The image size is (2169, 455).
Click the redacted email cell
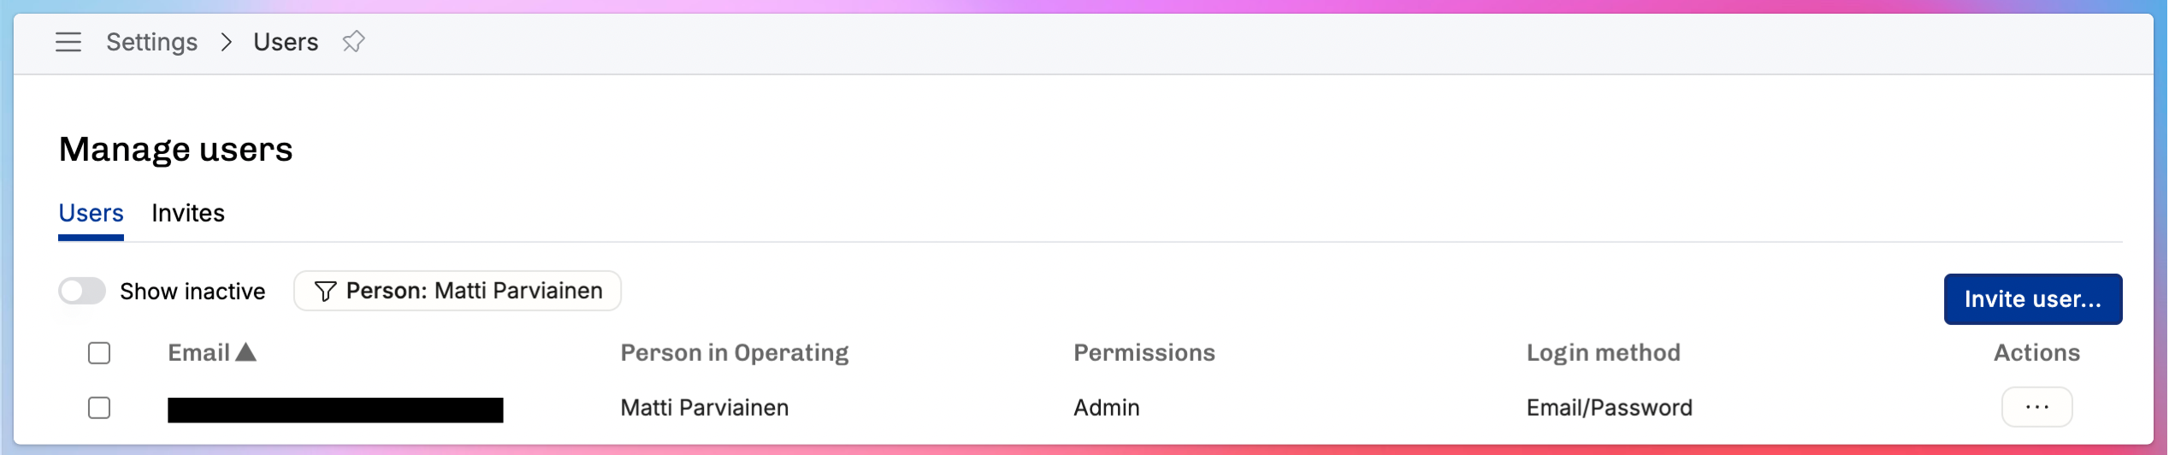(x=335, y=410)
